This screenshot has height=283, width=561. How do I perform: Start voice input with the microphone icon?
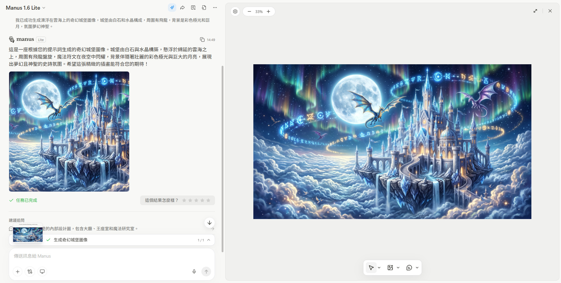[194, 272]
